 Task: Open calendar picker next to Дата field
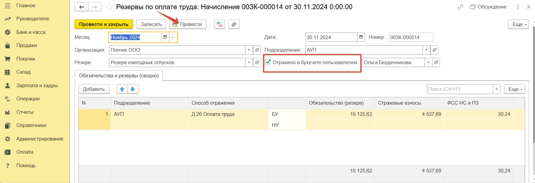361,37
